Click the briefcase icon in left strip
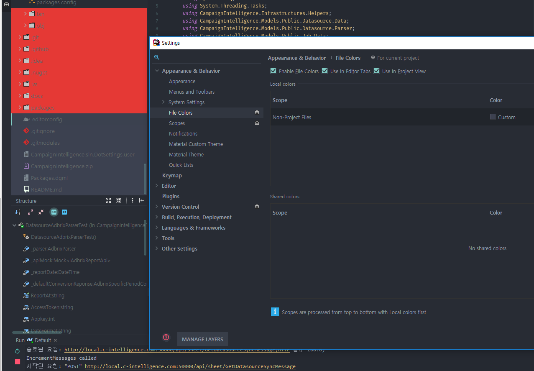This screenshot has height=371, width=534. pos(6,4)
